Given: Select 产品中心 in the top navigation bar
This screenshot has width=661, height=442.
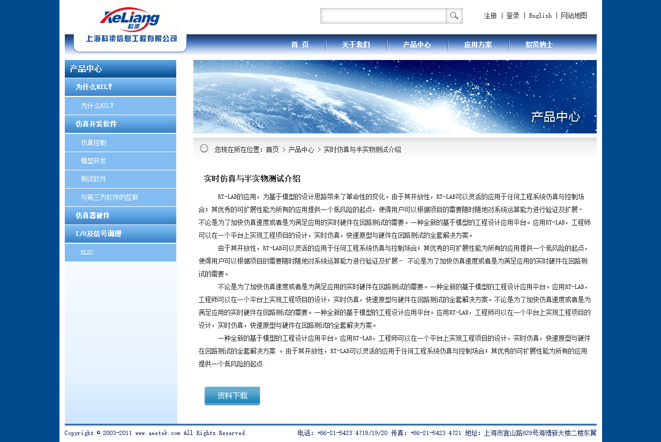Looking at the screenshot, I should [417, 45].
